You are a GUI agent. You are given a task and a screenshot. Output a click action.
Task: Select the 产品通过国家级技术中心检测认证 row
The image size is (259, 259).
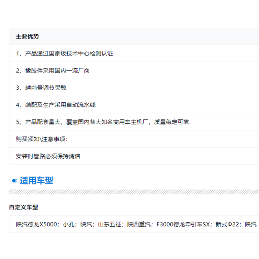click(x=65, y=53)
